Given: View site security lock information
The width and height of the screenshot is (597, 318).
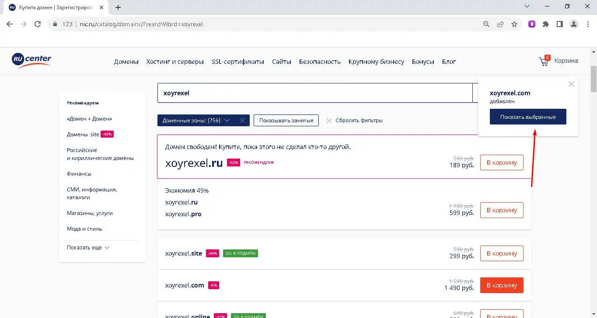Looking at the screenshot, I should click(x=55, y=24).
